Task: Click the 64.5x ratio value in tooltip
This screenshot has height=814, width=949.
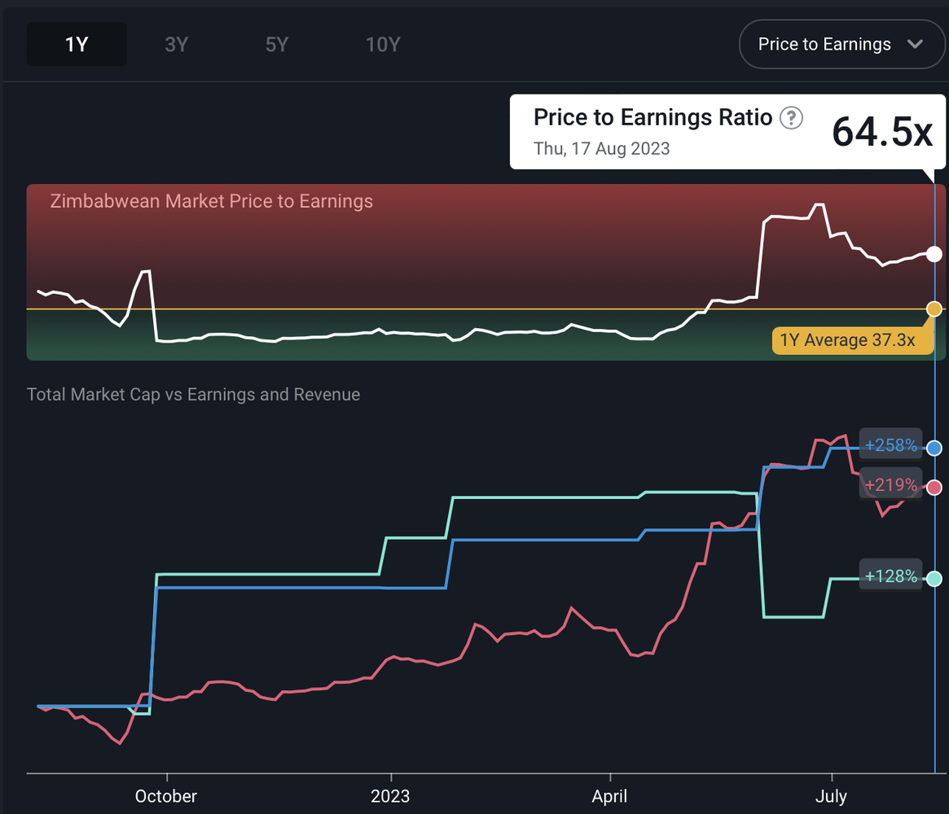Action: point(881,132)
